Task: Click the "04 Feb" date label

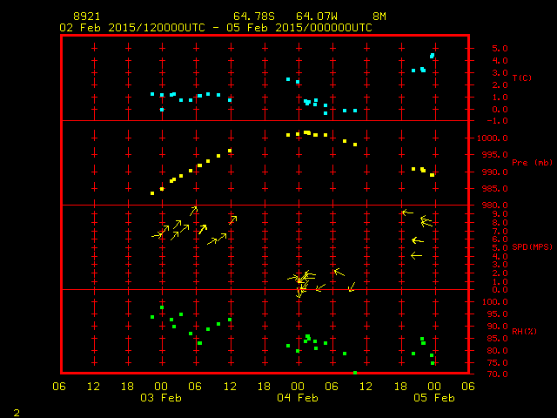Action: pyautogui.click(x=298, y=398)
